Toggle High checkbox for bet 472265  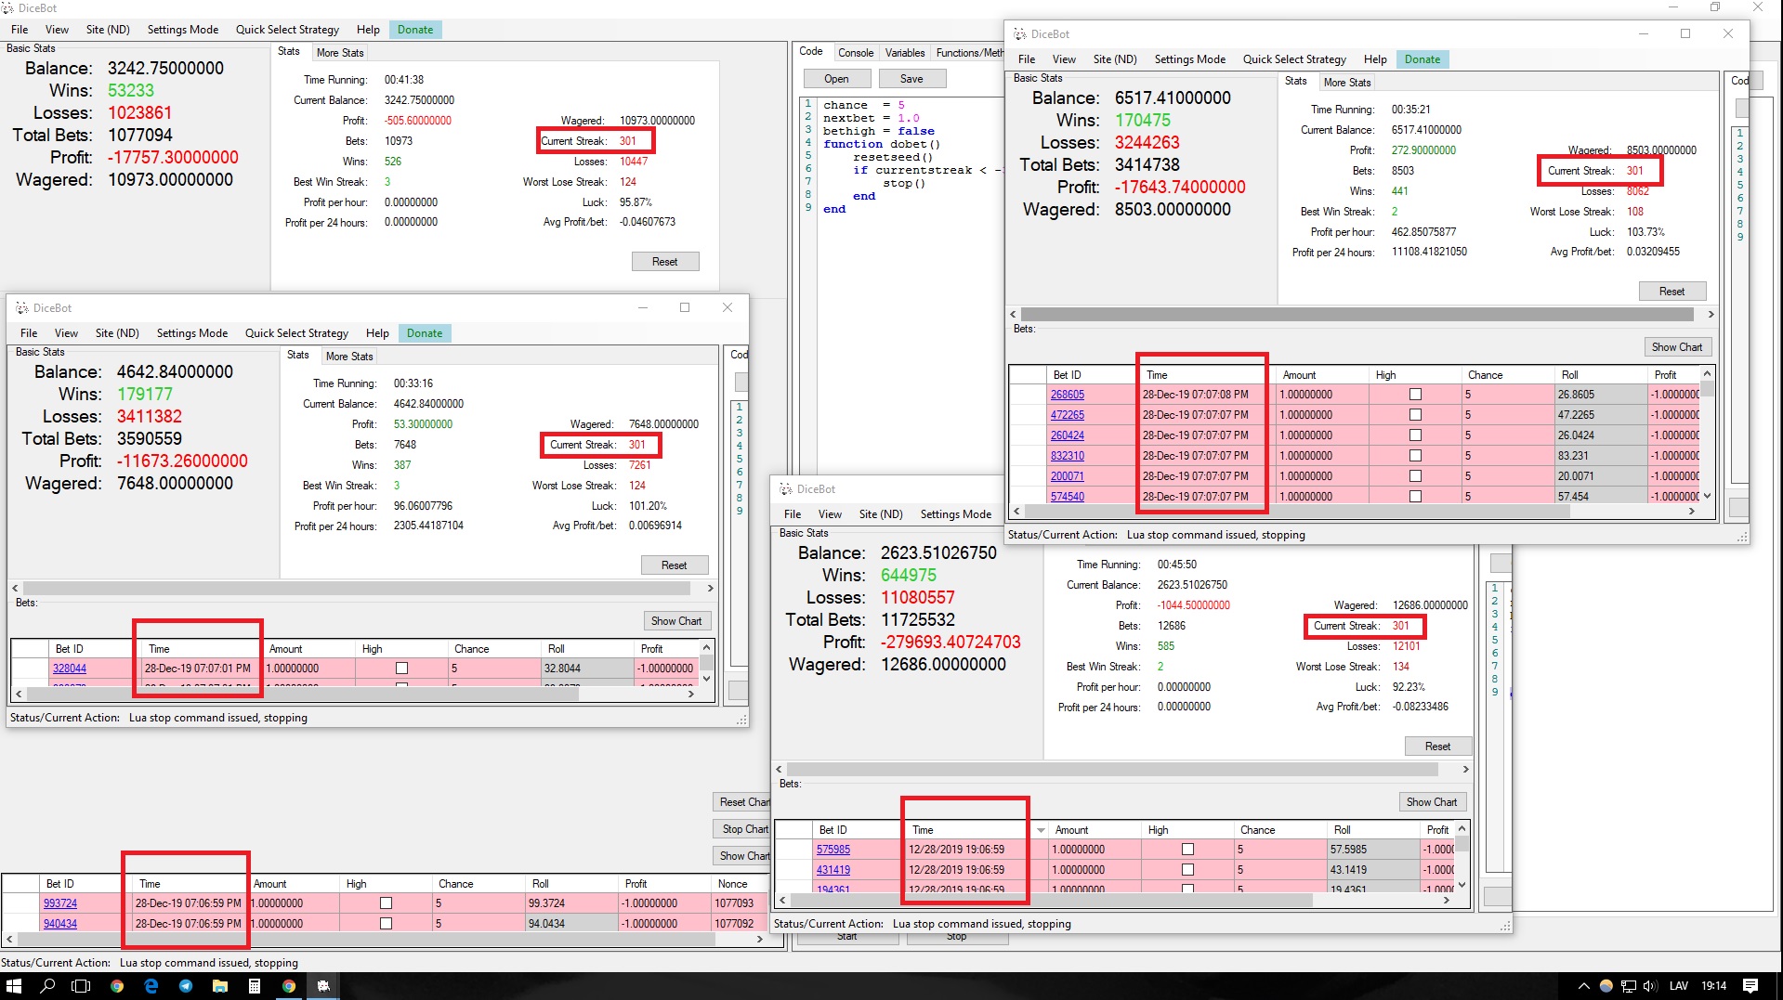point(1415,415)
